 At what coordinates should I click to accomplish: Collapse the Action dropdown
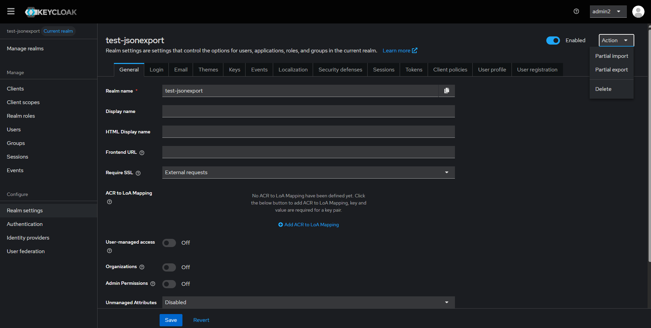click(616, 40)
